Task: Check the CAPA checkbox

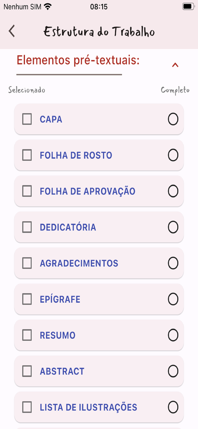Action: tap(27, 119)
